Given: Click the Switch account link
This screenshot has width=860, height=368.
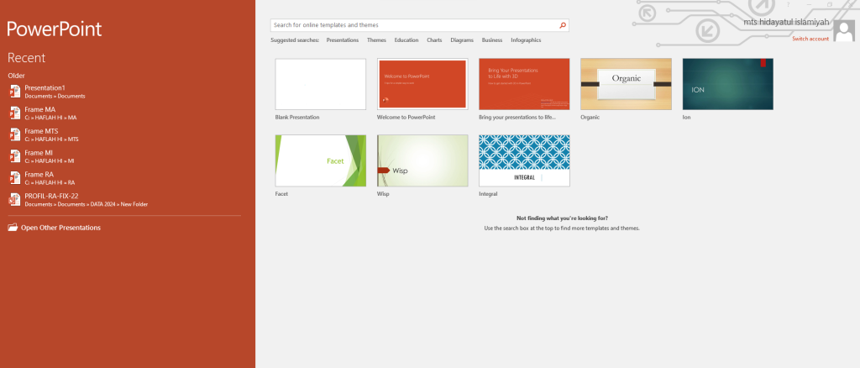Looking at the screenshot, I should [810, 39].
